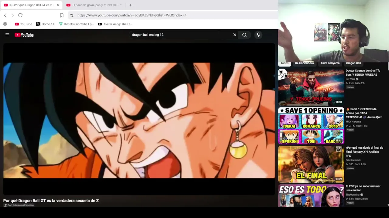The image size is (389, 218).
Task: Open Final Fantasy X 'El Final' thumbnail
Action: tap(311, 164)
